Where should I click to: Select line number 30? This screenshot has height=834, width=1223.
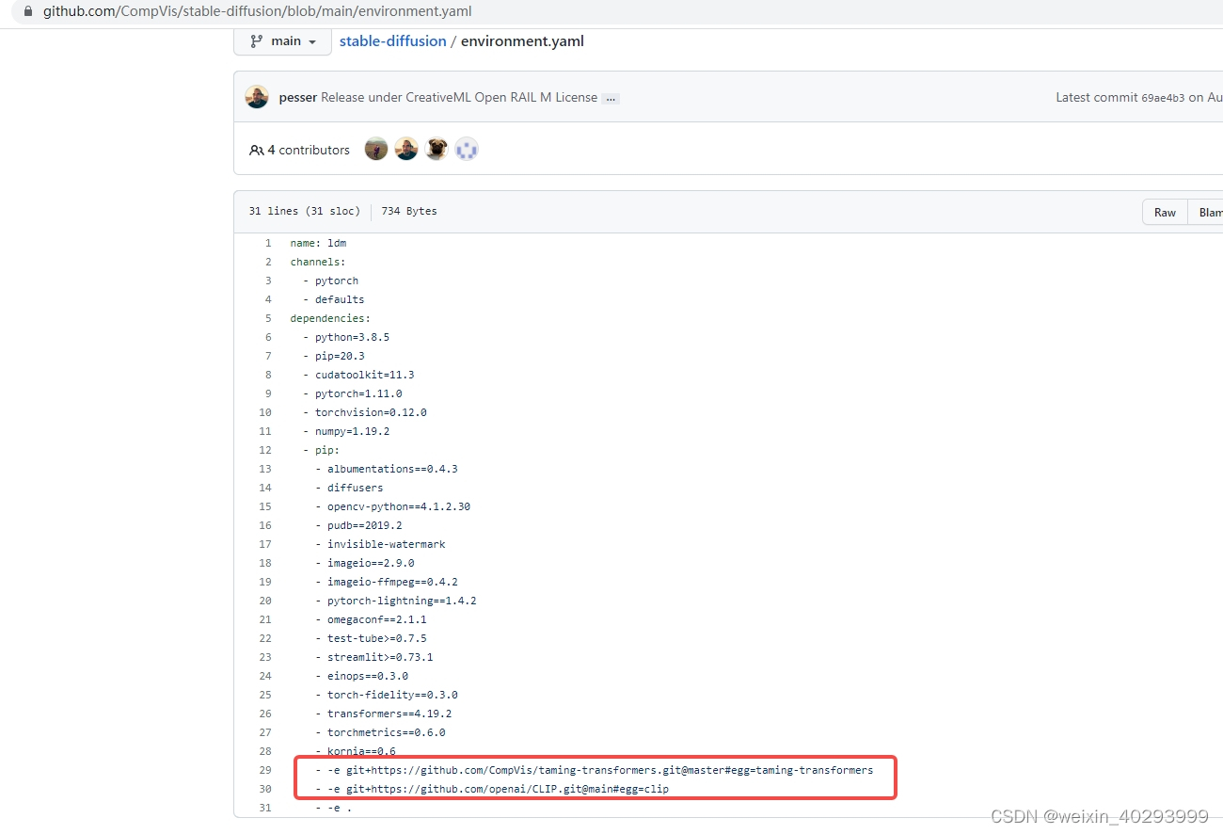pyautogui.click(x=265, y=789)
